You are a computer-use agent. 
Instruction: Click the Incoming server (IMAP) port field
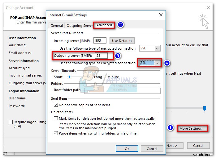(100, 40)
